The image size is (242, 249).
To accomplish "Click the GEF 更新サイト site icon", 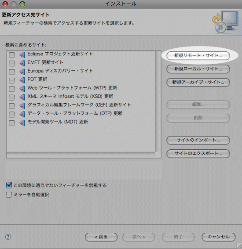I will (22, 106).
